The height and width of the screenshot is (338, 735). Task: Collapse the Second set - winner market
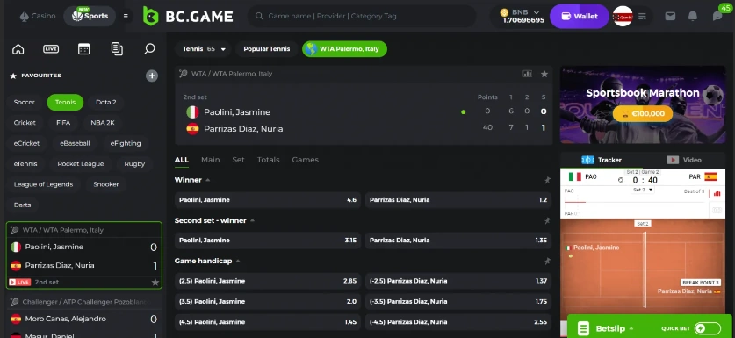point(252,220)
